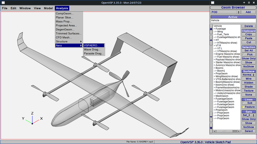
Task: Click the Sel All button
Action: tap(249, 51)
